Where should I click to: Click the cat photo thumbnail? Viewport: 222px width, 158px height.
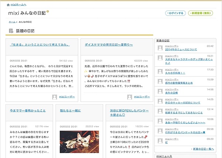pos(79,142)
